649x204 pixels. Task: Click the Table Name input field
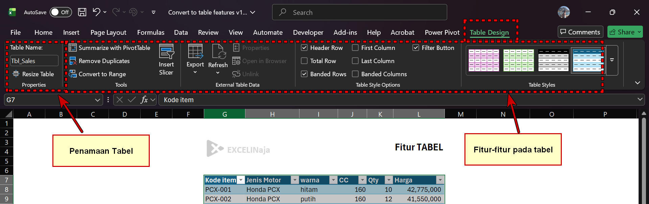click(34, 61)
